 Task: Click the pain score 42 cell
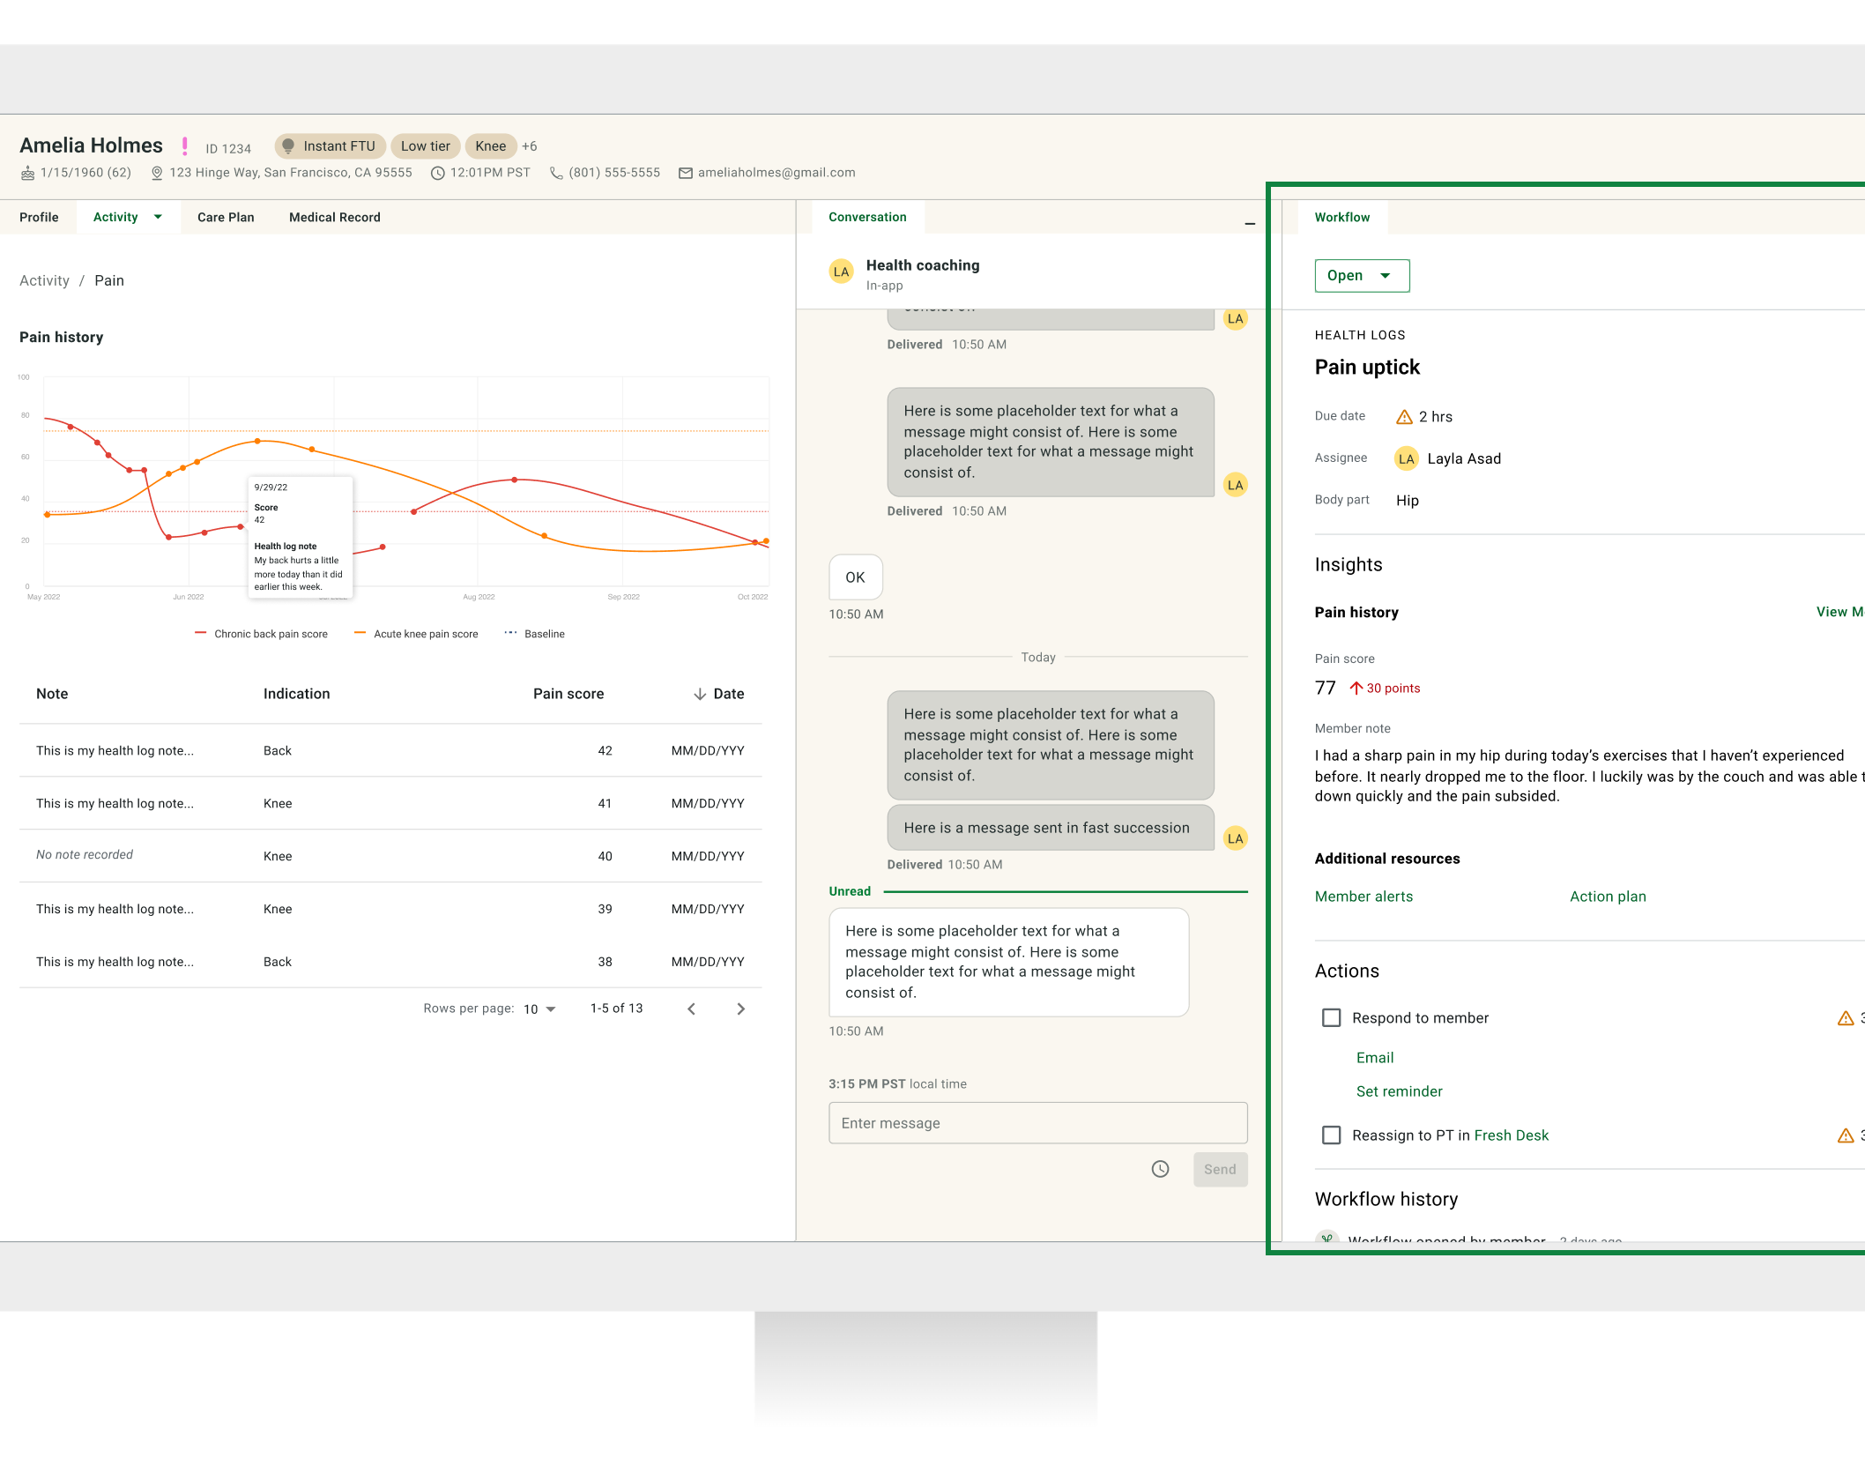[605, 751]
